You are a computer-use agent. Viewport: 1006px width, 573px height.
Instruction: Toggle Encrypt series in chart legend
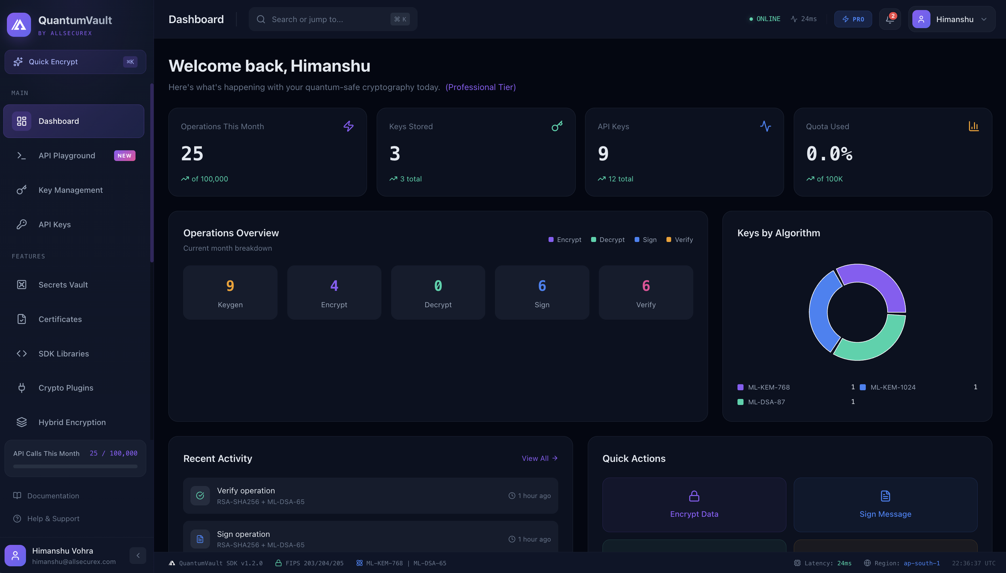coord(565,240)
